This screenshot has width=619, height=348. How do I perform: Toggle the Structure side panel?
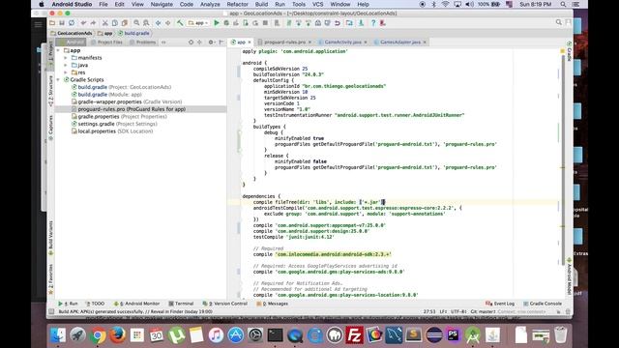(50, 91)
